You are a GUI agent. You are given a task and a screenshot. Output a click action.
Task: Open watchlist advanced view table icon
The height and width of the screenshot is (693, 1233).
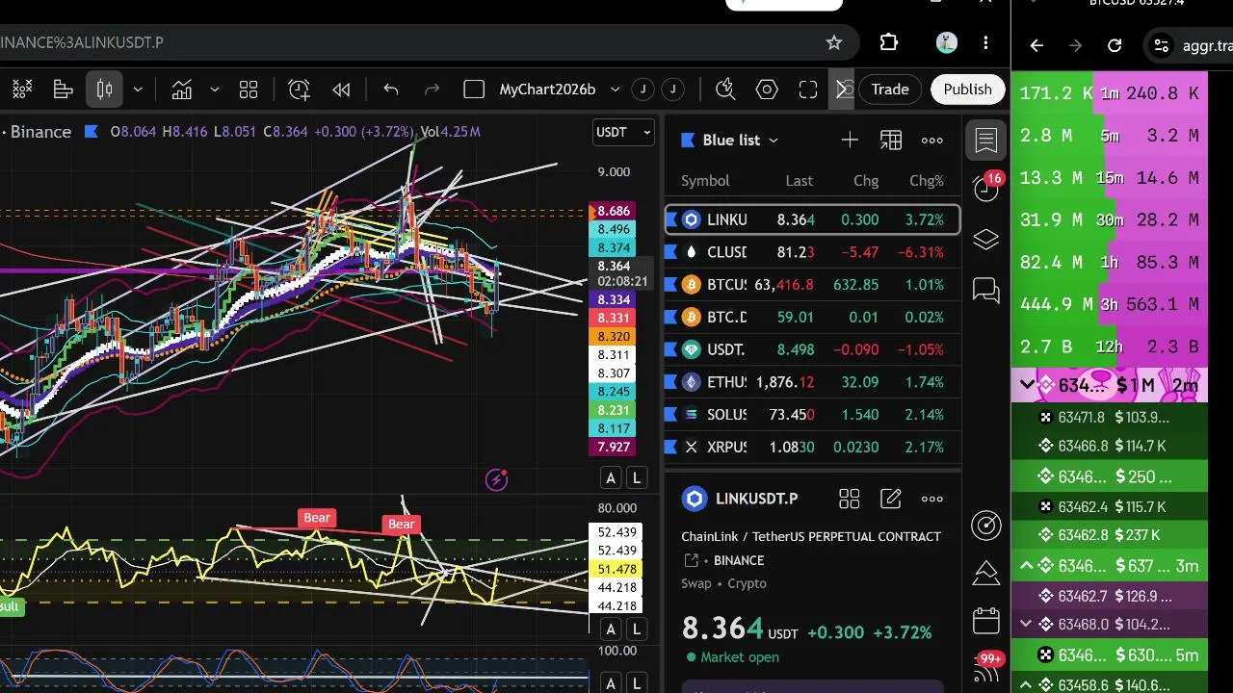[891, 141]
